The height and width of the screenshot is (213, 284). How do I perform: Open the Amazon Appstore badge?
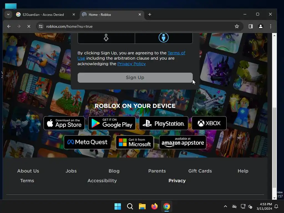[x=182, y=142]
